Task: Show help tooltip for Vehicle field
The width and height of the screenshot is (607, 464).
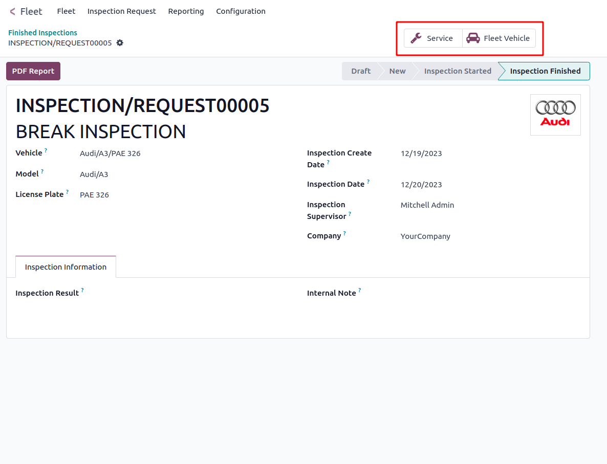Action: tap(46, 150)
